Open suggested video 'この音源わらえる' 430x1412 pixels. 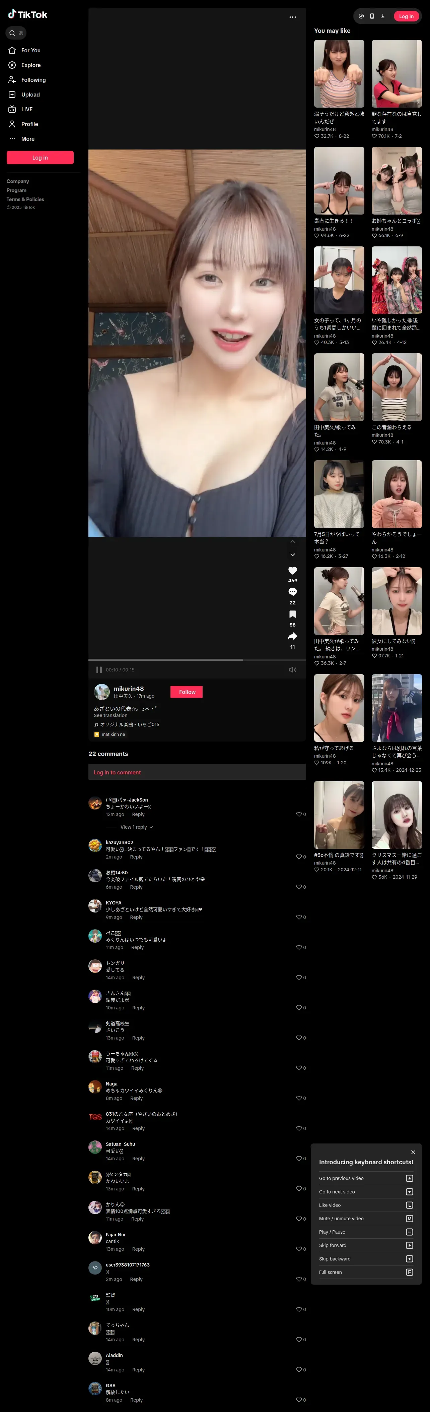click(x=397, y=387)
